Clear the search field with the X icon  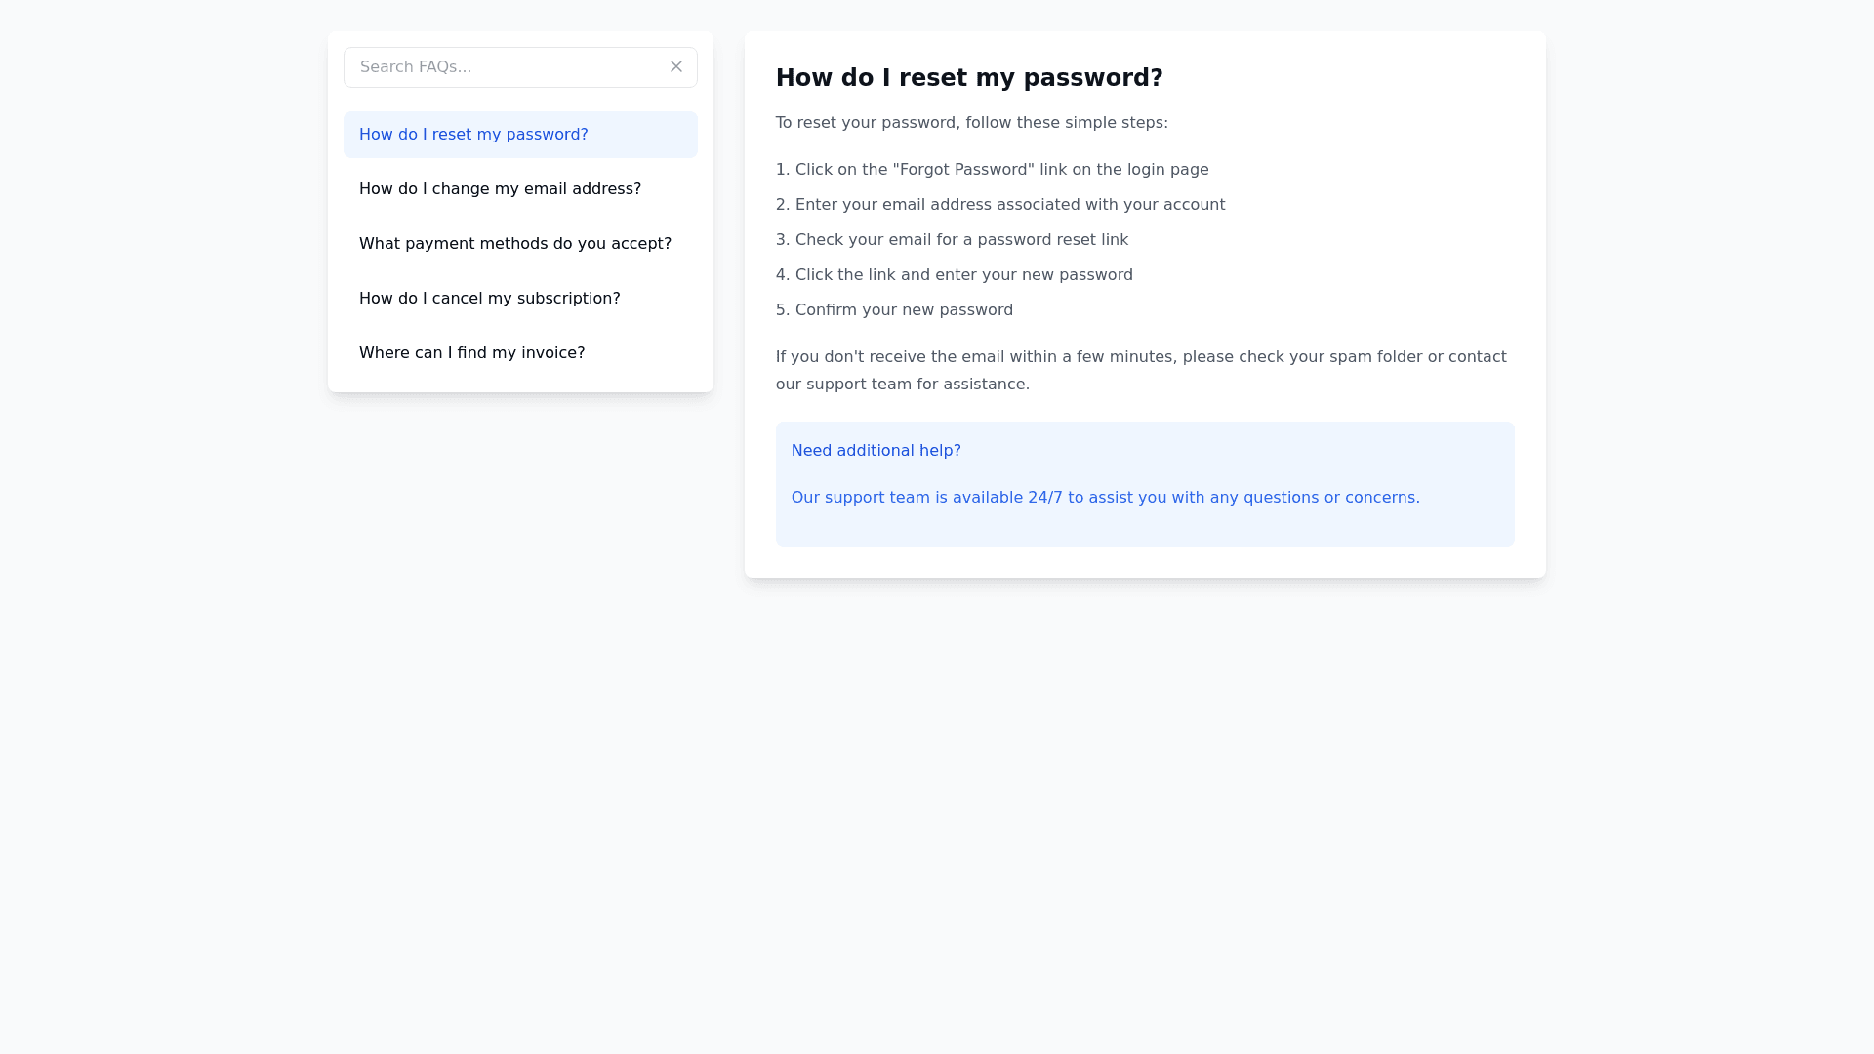click(676, 66)
